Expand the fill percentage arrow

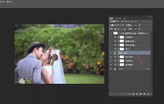click(140, 29)
